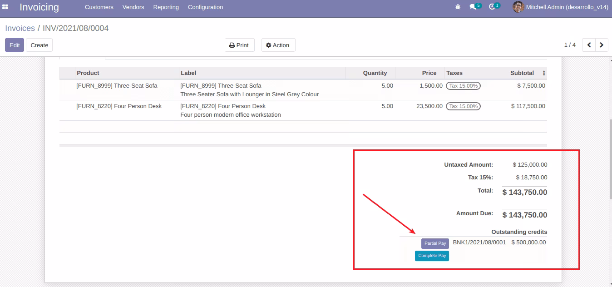Viewport: 612px width, 287px height.
Task: Go to next record arrow
Action: (x=602, y=45)
